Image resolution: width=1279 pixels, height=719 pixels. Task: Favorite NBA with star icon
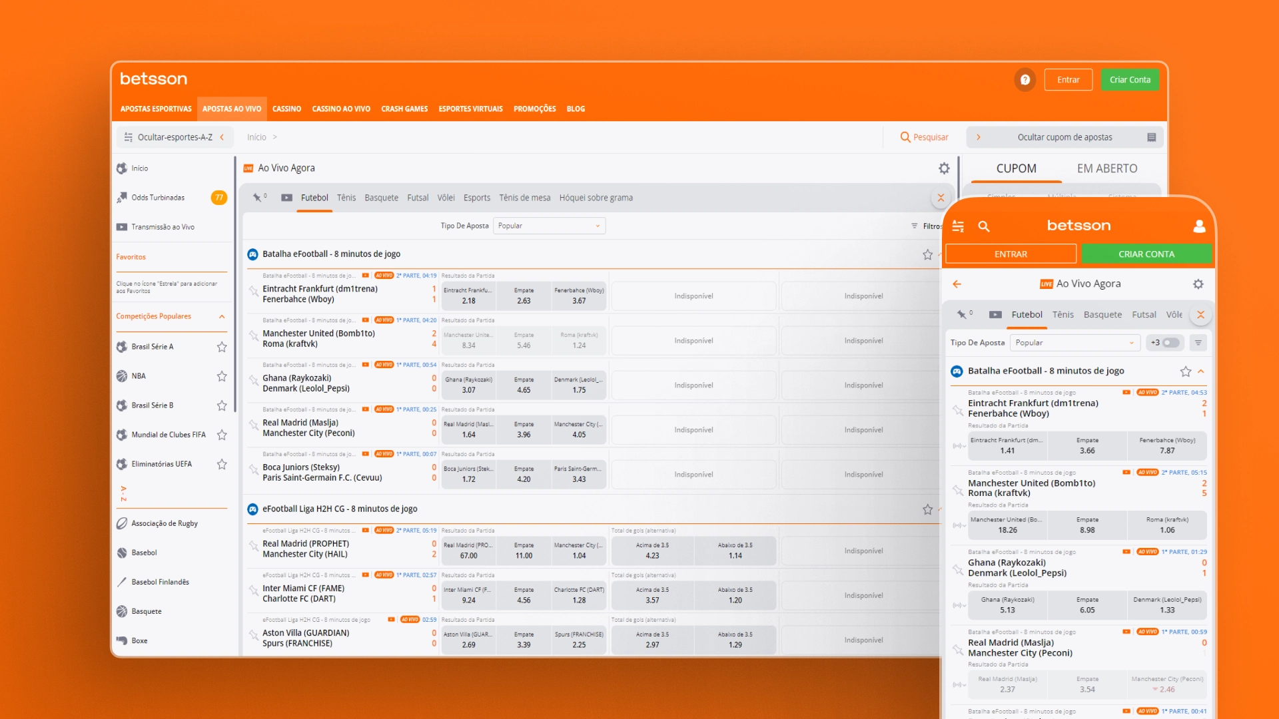222,376
